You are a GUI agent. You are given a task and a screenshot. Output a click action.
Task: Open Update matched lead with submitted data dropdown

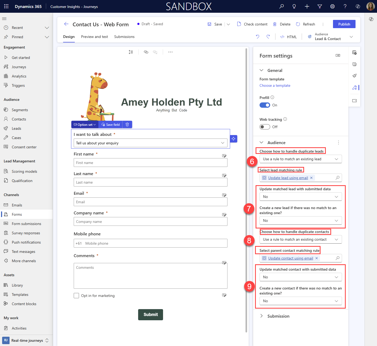[301, 197]
